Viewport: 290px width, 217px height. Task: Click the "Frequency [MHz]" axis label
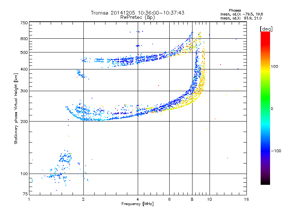coord(137,204)
